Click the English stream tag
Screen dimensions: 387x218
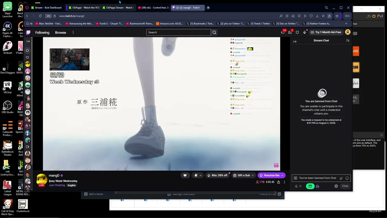[x=72, y=185]
